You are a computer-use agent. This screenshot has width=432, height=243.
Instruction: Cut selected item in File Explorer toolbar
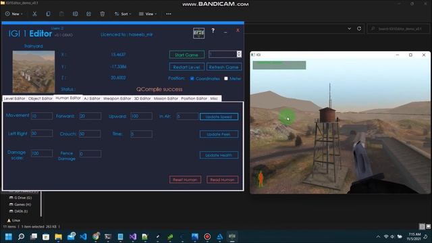[x=34, y=13]
